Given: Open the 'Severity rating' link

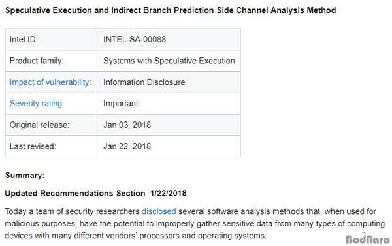Looking at the screenshot, I should (37, 103).
